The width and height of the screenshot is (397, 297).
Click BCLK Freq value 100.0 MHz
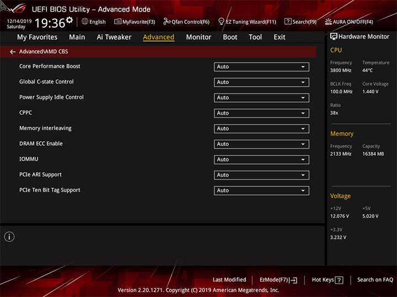coord(341,92)
